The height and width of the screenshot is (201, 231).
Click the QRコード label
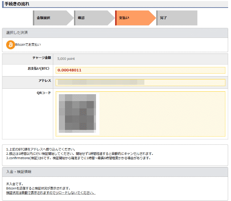[44, 93]
